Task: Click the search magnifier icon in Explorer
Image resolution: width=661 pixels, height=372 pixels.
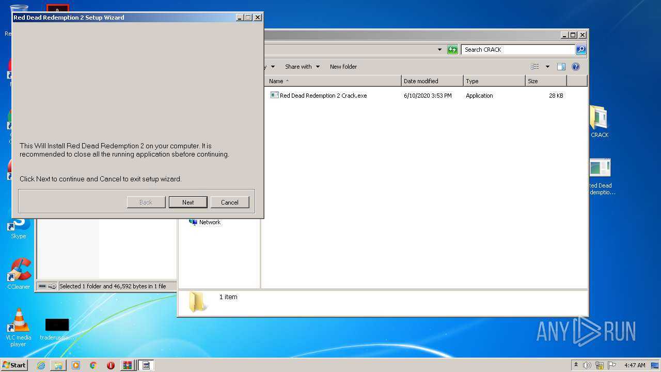Action: pyautogui.click(x=581, y=50)
